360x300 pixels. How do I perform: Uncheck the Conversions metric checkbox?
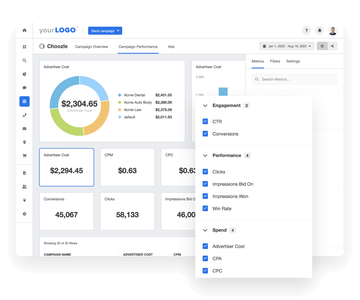point(205,133)
